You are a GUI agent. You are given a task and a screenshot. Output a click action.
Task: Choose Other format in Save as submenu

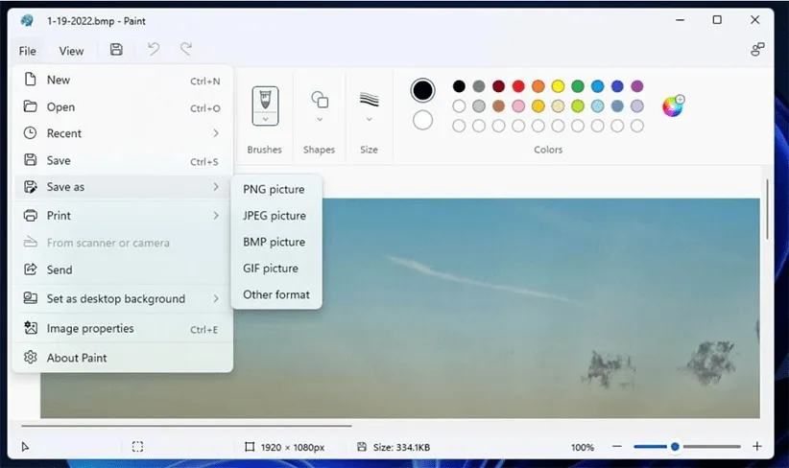pos(276,294)
